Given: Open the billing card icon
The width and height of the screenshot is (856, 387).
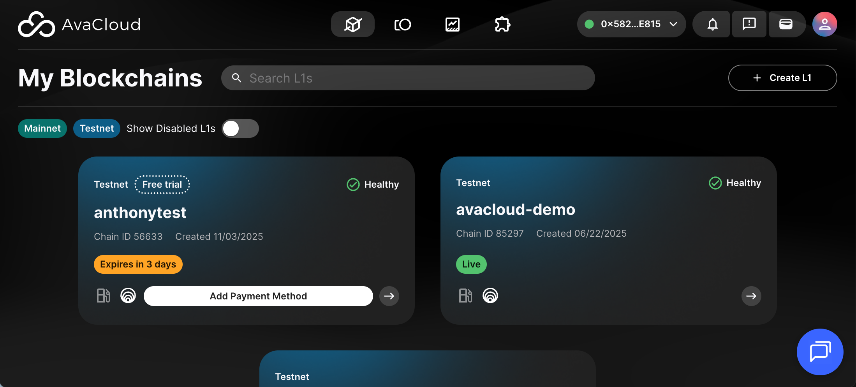Looking at the screenshot, I should pos(786,24).
